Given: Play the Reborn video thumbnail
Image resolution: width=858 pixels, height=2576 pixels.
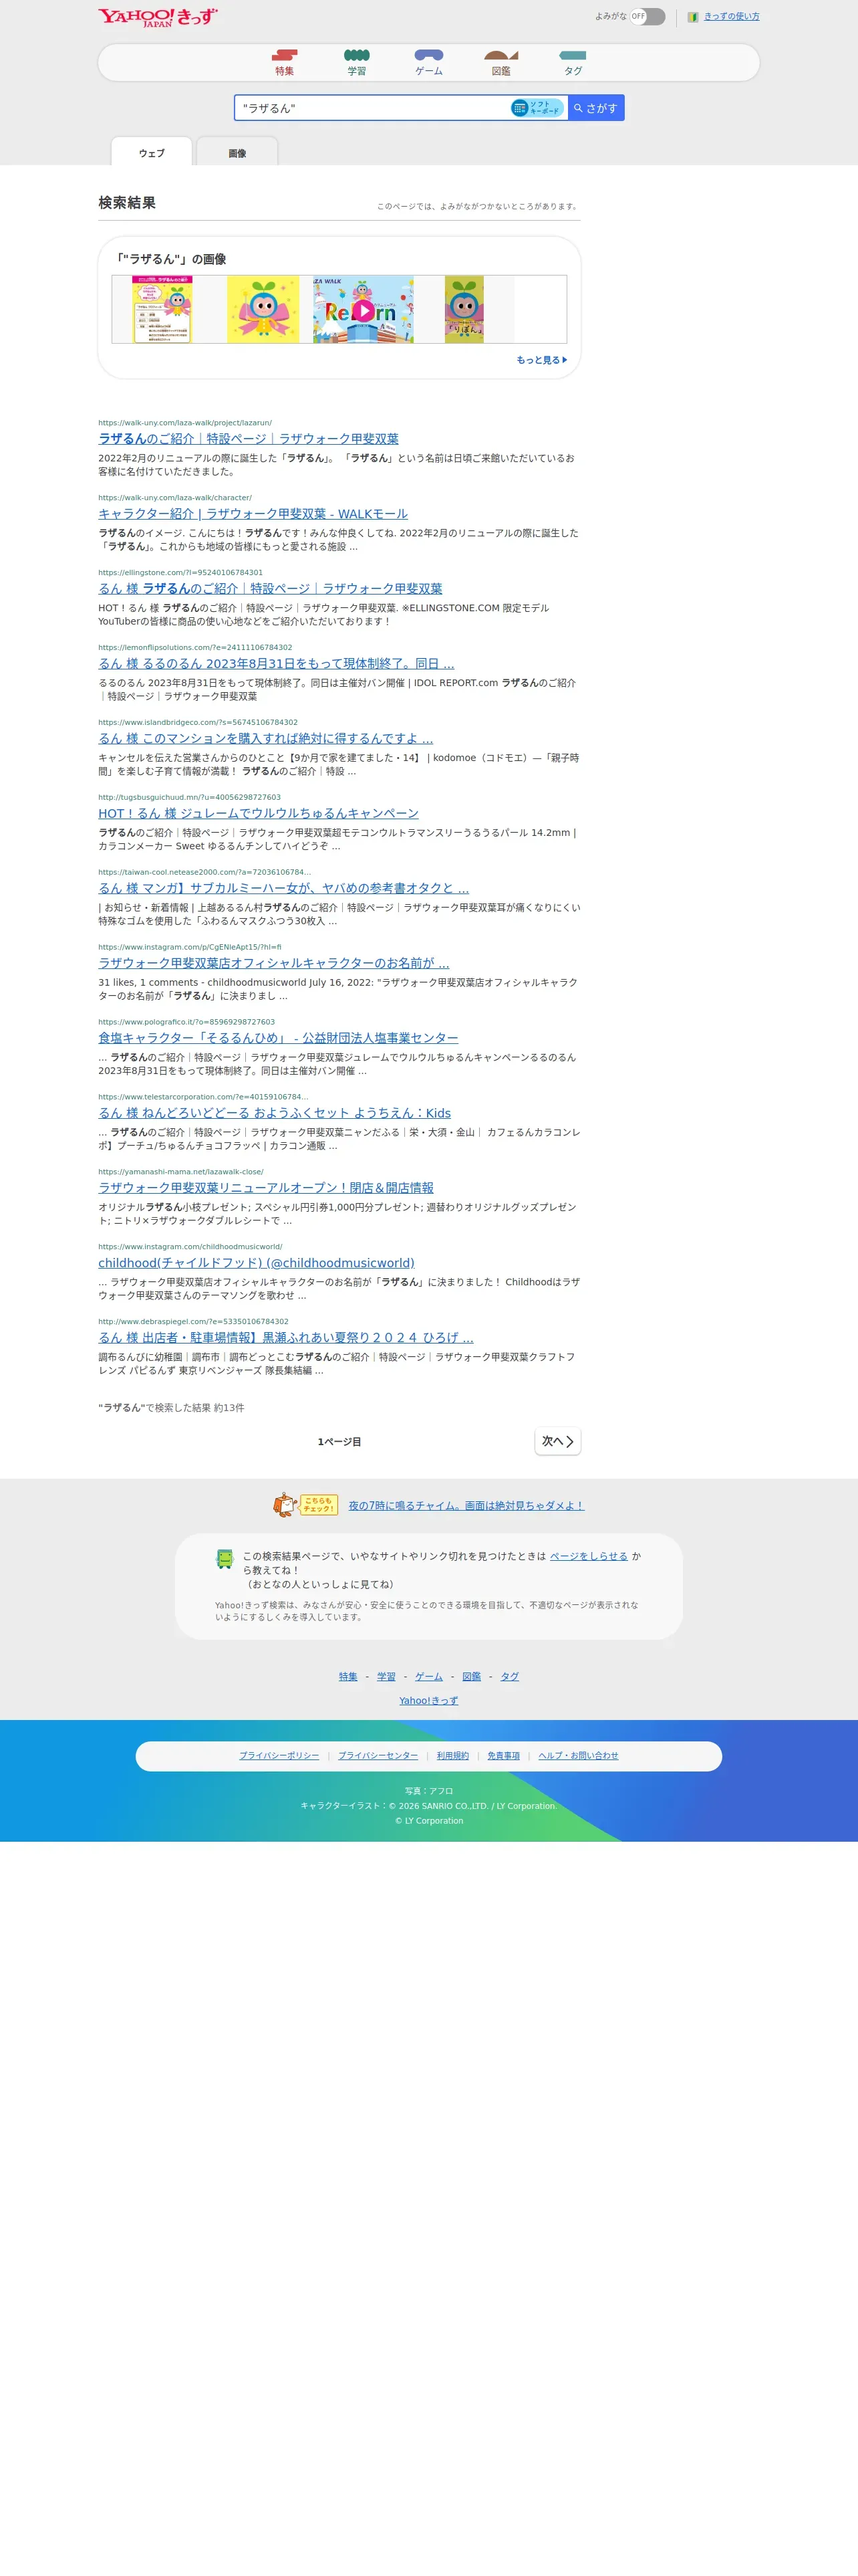Looking at the screenshot, I should pos(364,310).
